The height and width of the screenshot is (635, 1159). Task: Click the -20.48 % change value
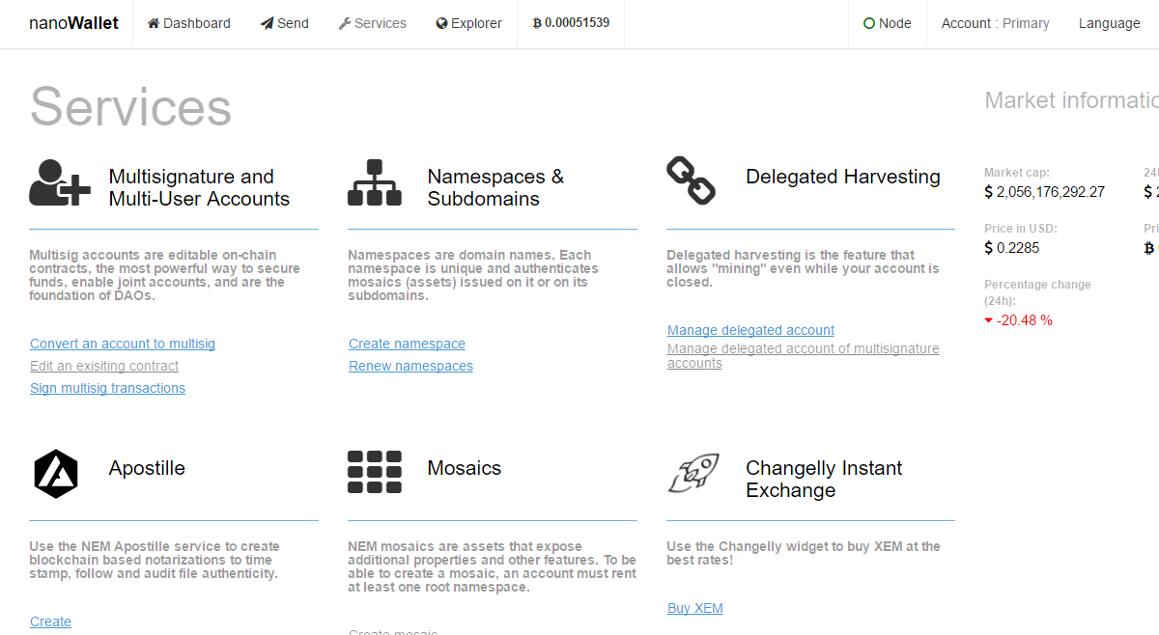pos(1024,320)
